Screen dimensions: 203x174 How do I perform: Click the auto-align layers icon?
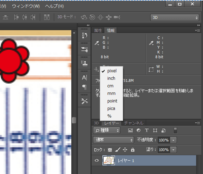47,17
